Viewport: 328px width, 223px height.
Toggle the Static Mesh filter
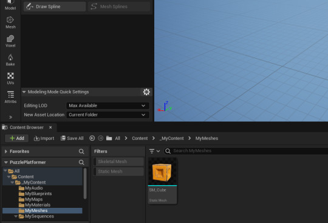[118, 171]
